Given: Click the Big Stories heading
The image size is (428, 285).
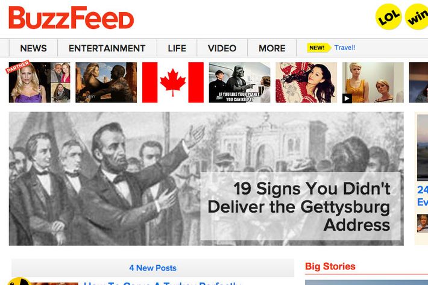Looking at the screenshot, I should tap(330, 266).
